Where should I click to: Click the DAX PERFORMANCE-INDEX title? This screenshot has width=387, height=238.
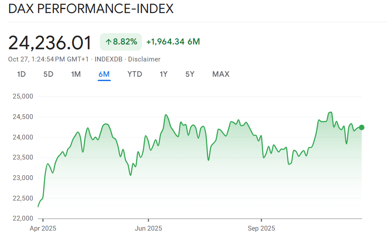[91, 9]
